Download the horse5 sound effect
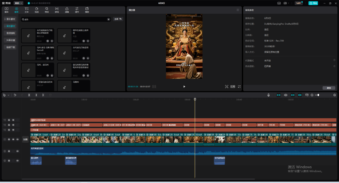The image size is (339, 183). (x=52, y=58)
